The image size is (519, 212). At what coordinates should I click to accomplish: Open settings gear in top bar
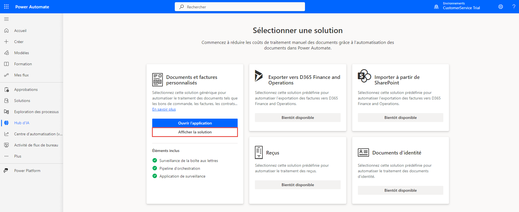tap(501, 7)
